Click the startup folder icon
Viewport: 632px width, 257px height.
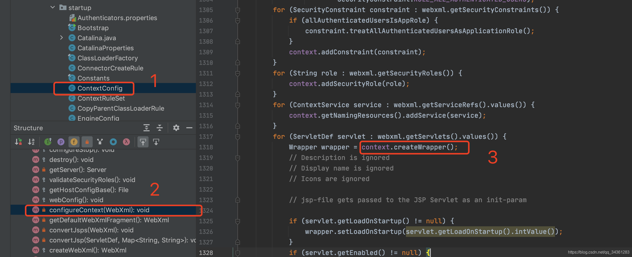pos(63,7)
